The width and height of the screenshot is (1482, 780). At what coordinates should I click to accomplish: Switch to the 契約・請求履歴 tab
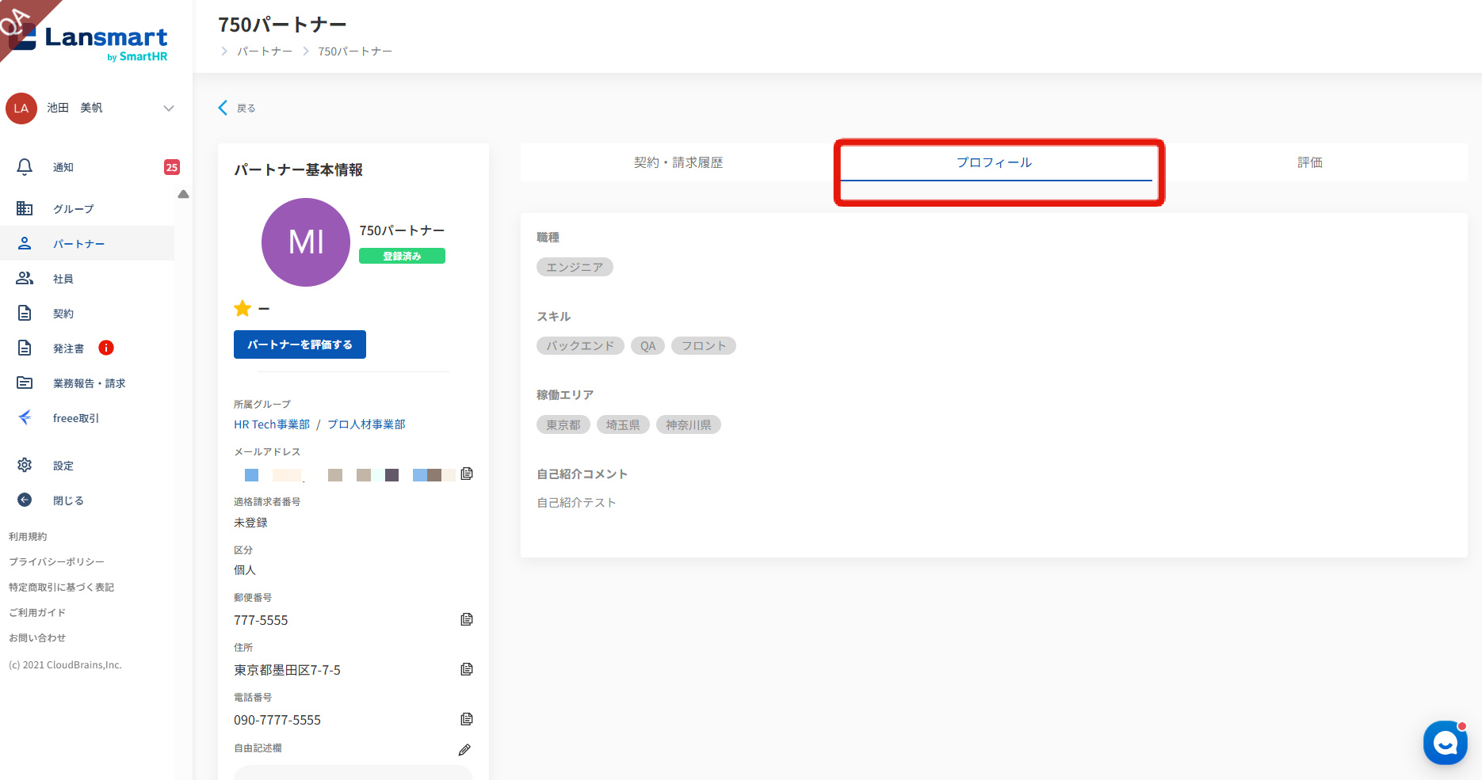(678, 162)
